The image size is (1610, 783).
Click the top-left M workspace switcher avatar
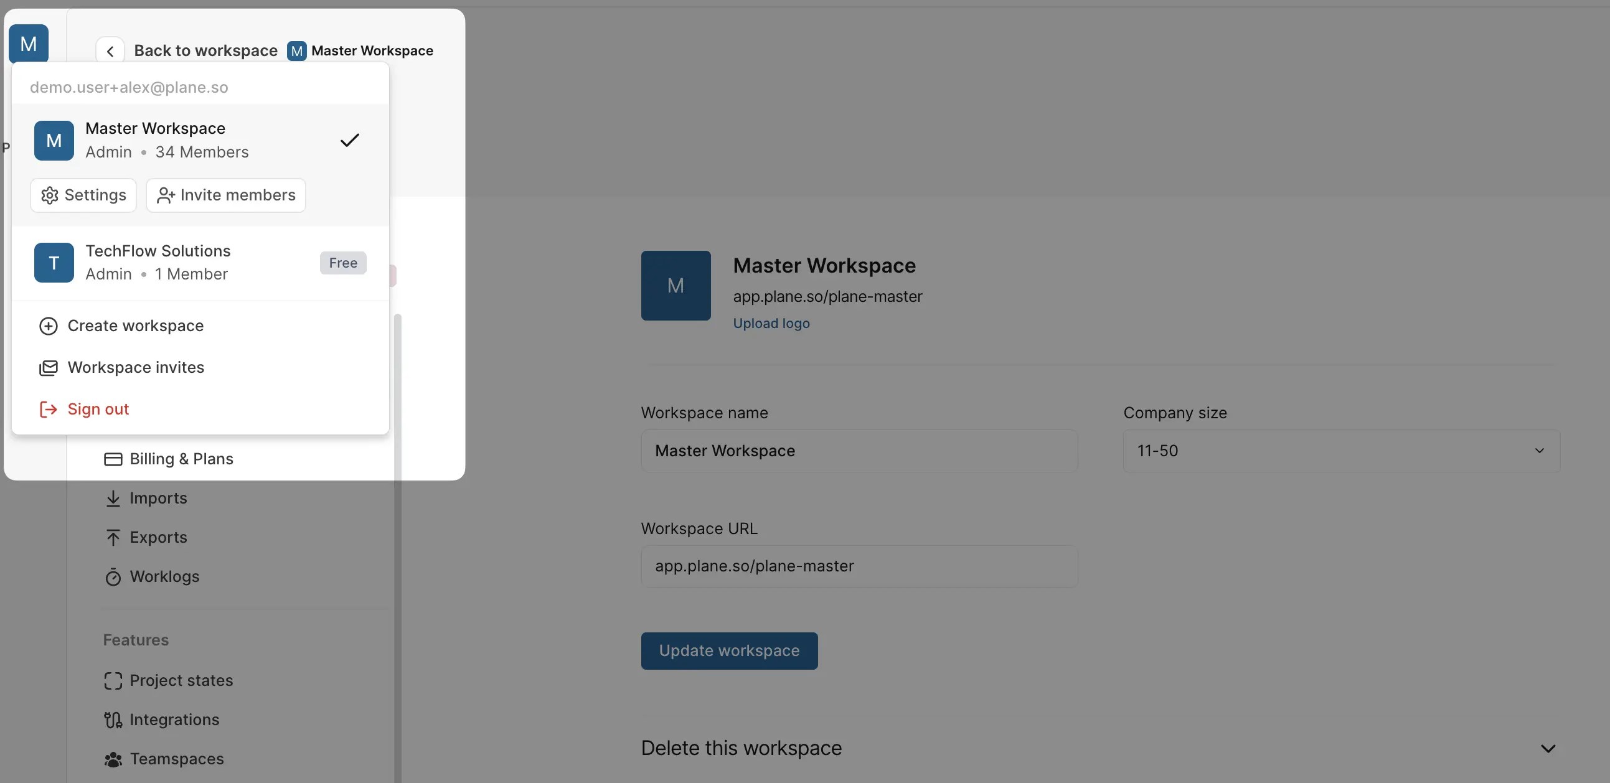pos(29,43)
